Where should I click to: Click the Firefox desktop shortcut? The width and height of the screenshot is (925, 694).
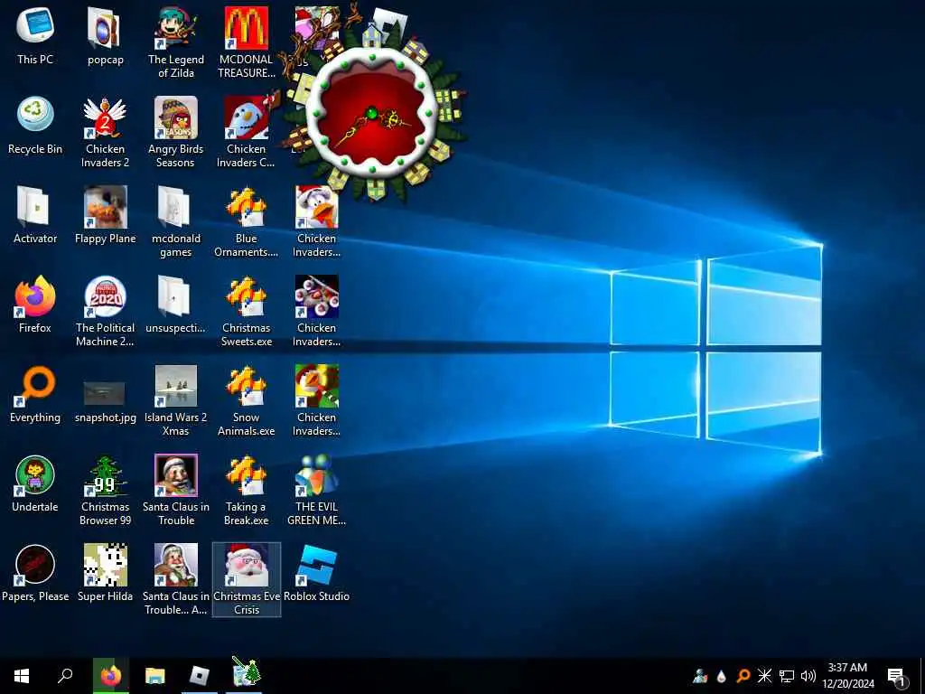coord(35,305)
